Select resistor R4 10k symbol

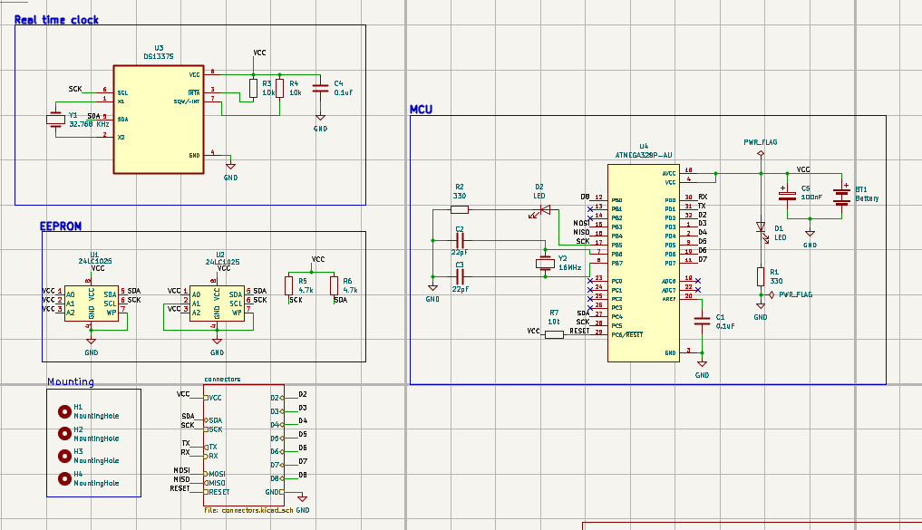pos(280,88)
